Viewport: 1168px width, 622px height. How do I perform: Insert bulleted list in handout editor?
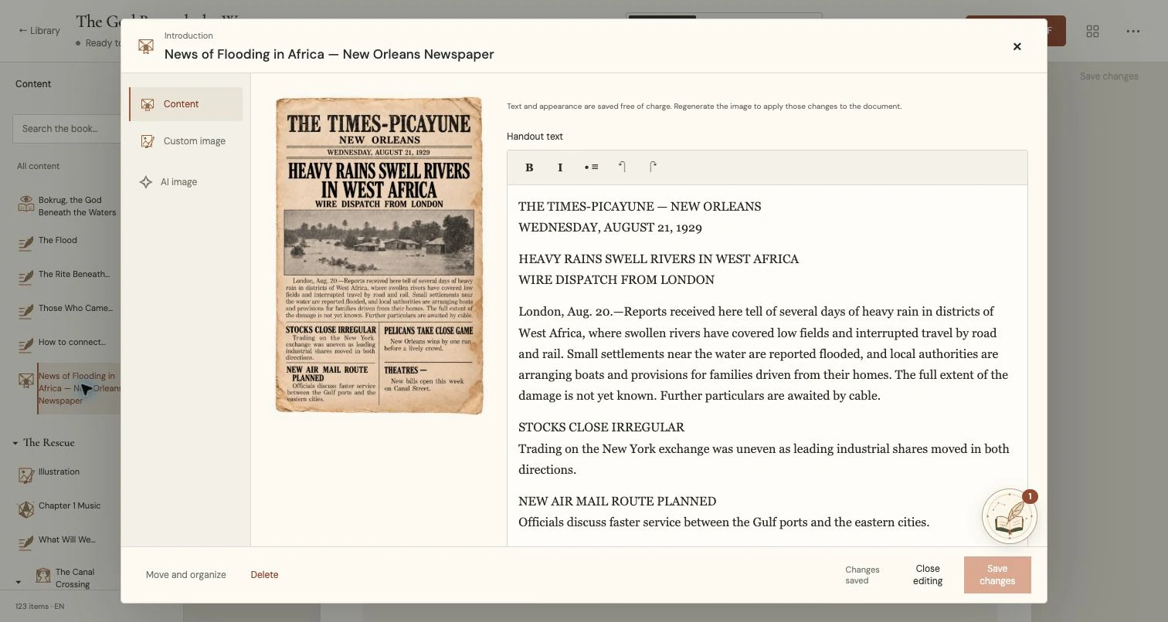click(x=591, y=167)
